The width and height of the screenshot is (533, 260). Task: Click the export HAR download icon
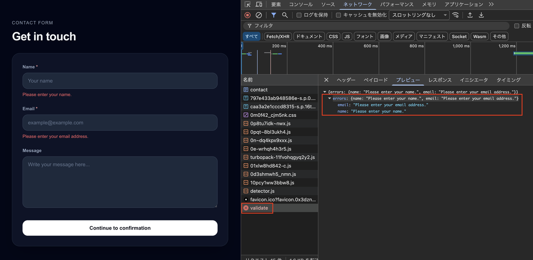click(x=481, y=15)
